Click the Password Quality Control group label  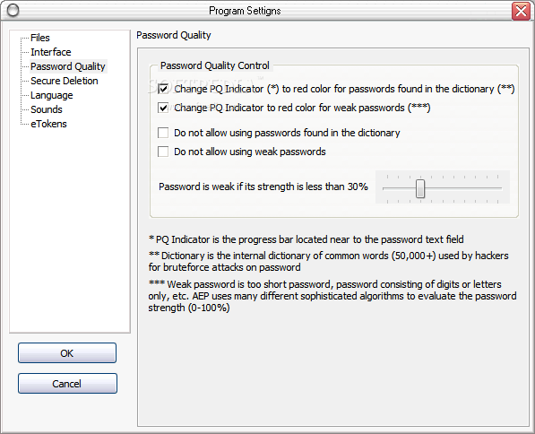pos(214,65)
